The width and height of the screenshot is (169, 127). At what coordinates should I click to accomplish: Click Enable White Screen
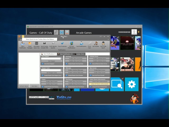click(100, 73)
